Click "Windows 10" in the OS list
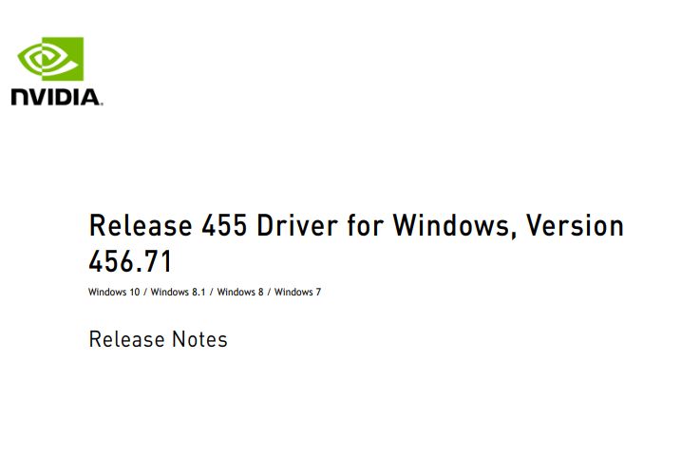 click(114, 292)
